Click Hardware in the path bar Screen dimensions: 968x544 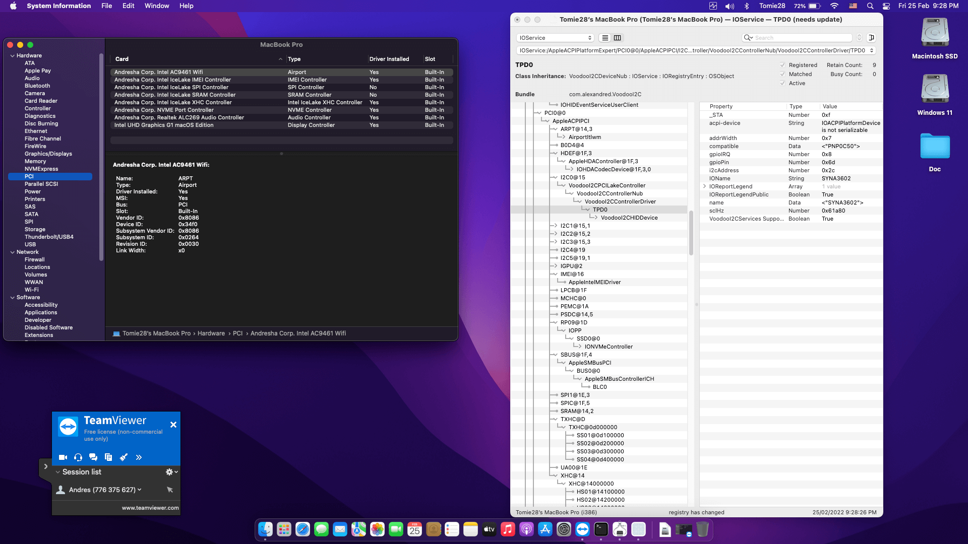point(211,333)
